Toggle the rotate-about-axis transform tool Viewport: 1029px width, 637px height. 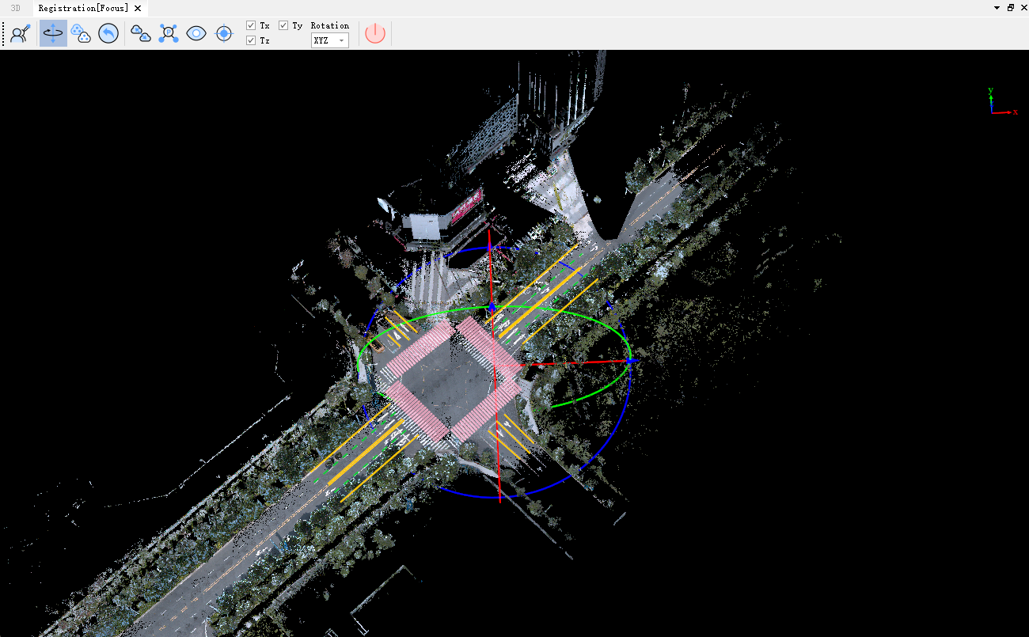tap(53, 33)
